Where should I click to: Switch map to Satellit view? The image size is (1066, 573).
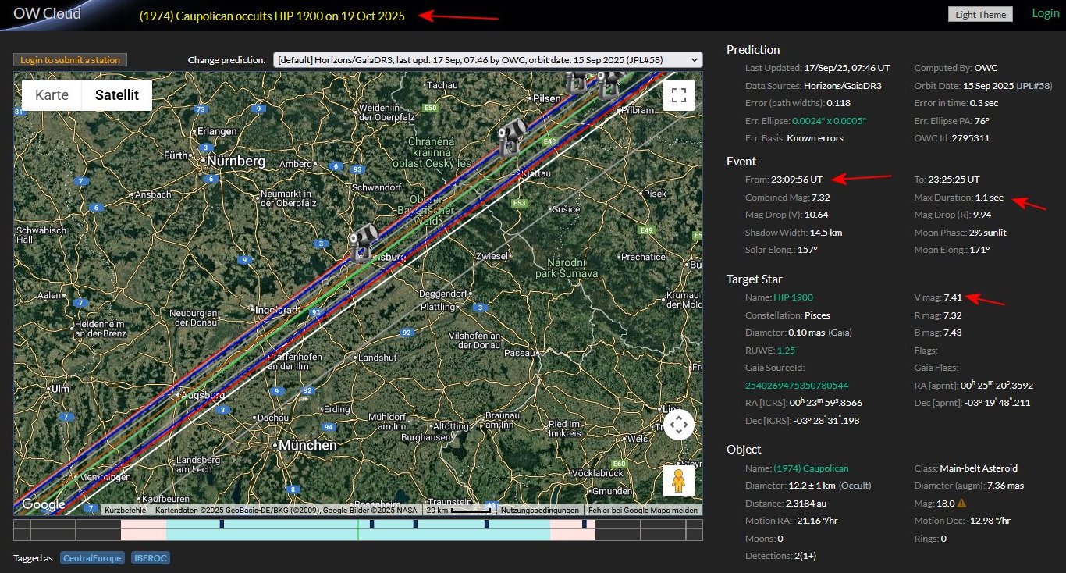coord(116,95)
